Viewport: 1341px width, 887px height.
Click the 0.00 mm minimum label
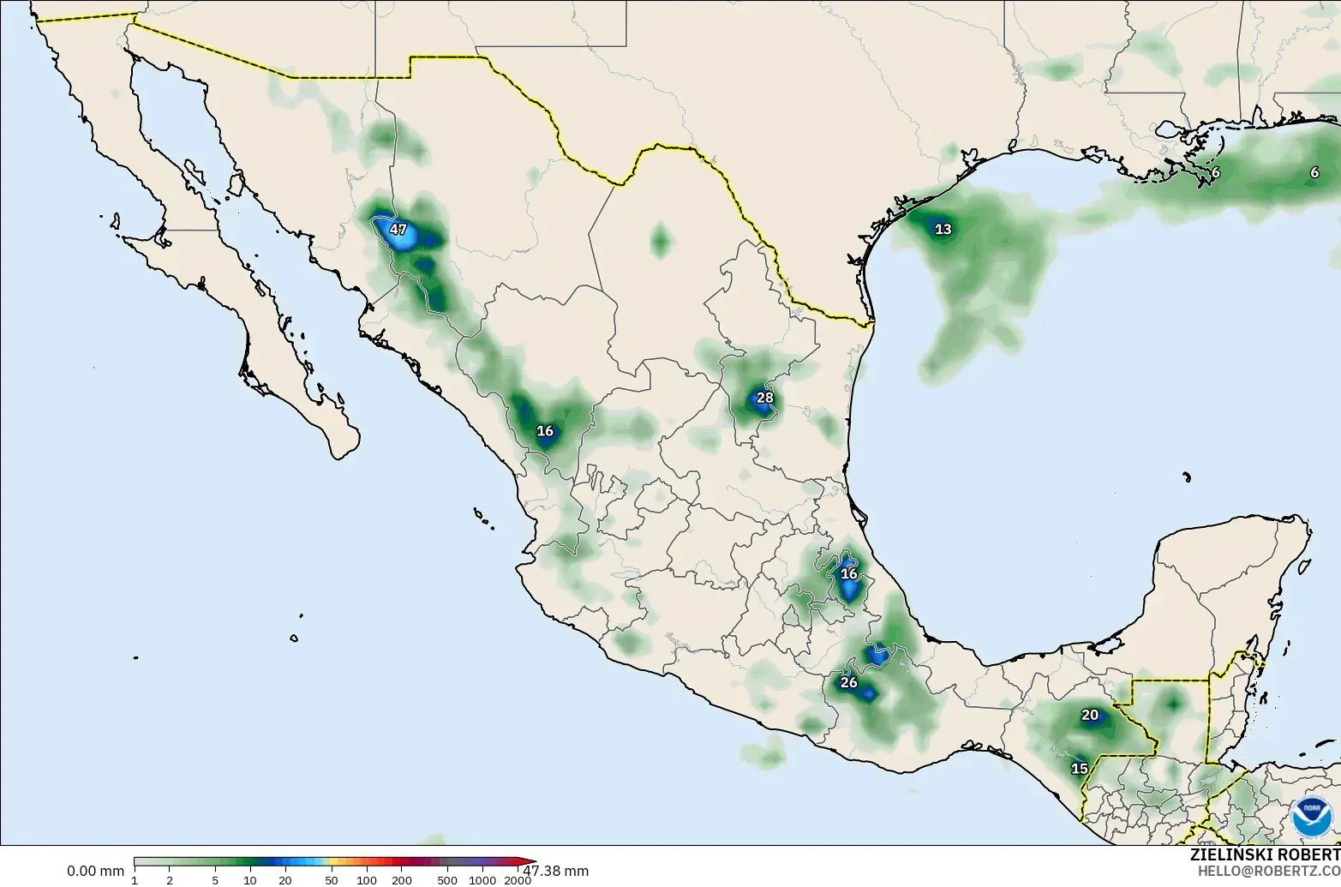pyautogui.click(x=96, y=872)
